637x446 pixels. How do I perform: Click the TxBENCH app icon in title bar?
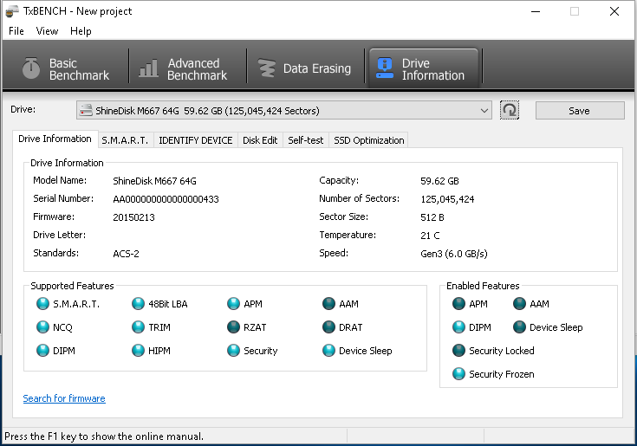(10, 11)
